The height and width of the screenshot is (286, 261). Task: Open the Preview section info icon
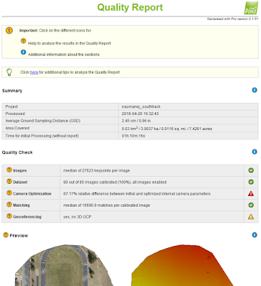[x=255, y=235]
